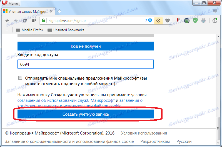Add page to bookmarks with heart icon
The image size is (222, 147).
(168, 21)
